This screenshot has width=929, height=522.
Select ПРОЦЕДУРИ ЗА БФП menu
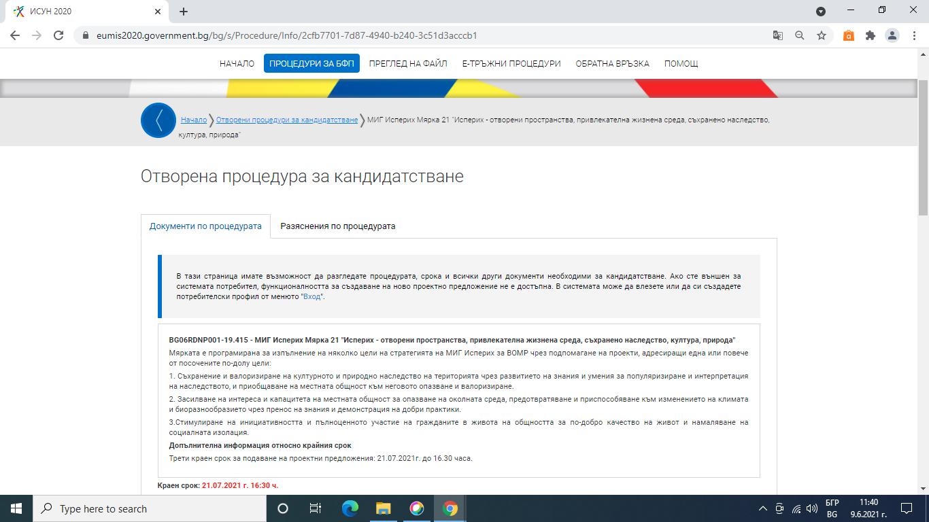pyautogui.click(x=311, y=63)
